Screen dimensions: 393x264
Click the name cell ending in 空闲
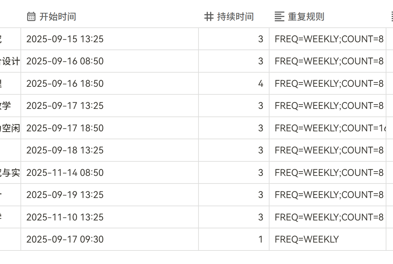click(x=10, y=128)
